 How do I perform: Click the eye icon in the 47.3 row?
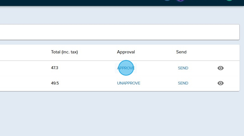point(220,68)
